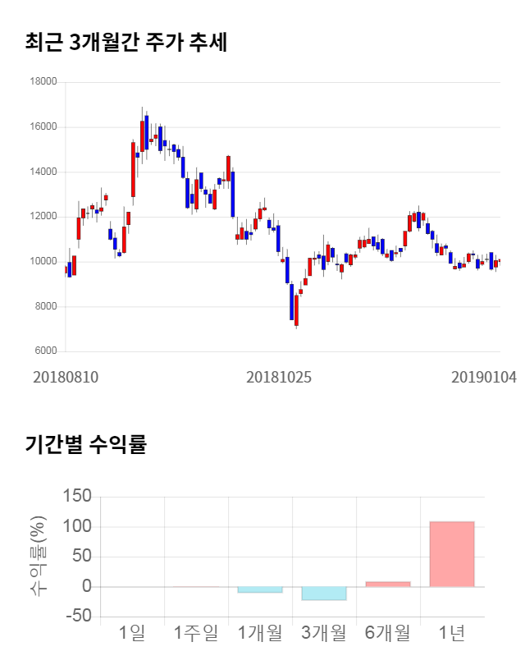Select the tall red 1년 return bar
This screenshot has height=665, width=525.
pos(452,553)
